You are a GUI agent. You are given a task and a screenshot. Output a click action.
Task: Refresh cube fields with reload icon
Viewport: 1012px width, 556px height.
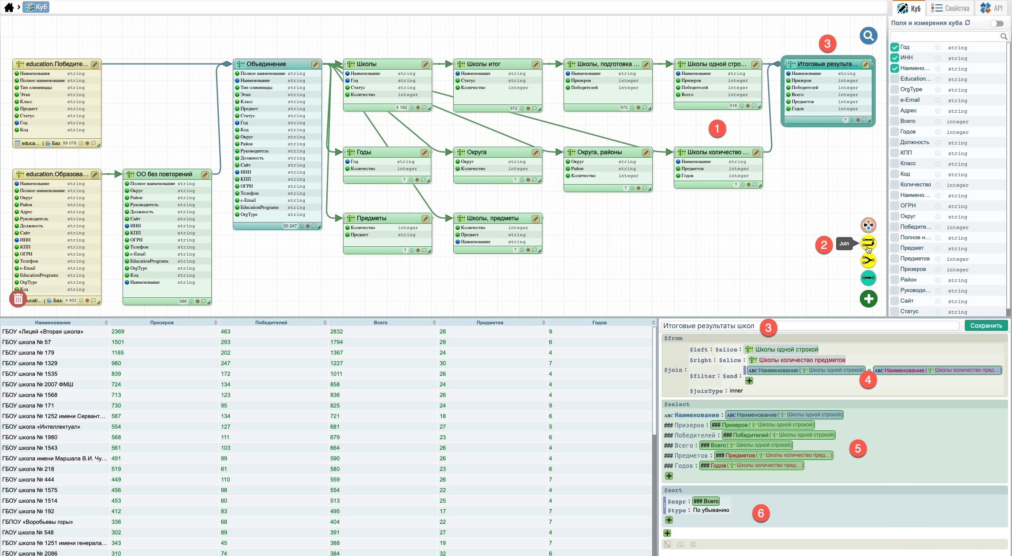click(x=967, y=22)
